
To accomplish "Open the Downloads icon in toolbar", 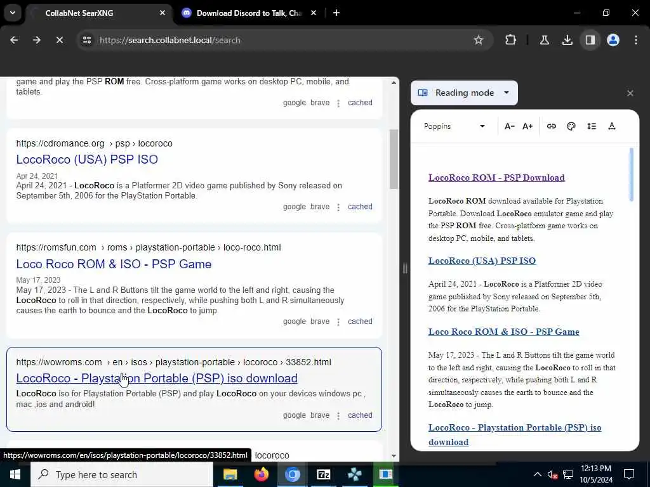I will tap(567, 40).
